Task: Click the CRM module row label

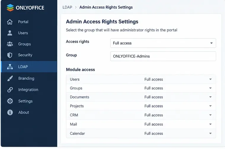Action: [x=74, y=115]
